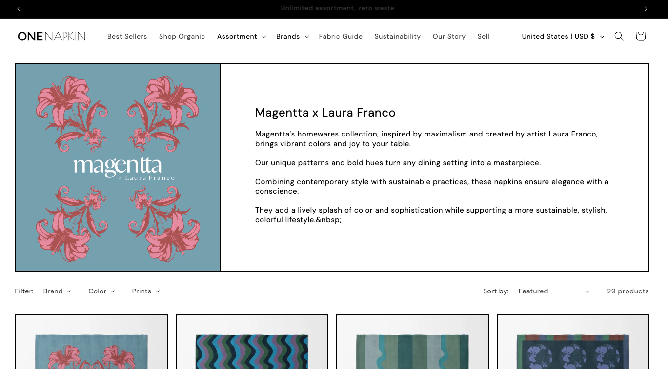Click the 'Unlimited assortment, zero waste' announcement
This screenshot has height=369, width=668.
point(337,8)
